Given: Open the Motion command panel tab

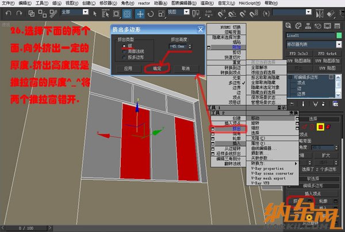Looking at the screenshot, I should (x=318, y=26).
